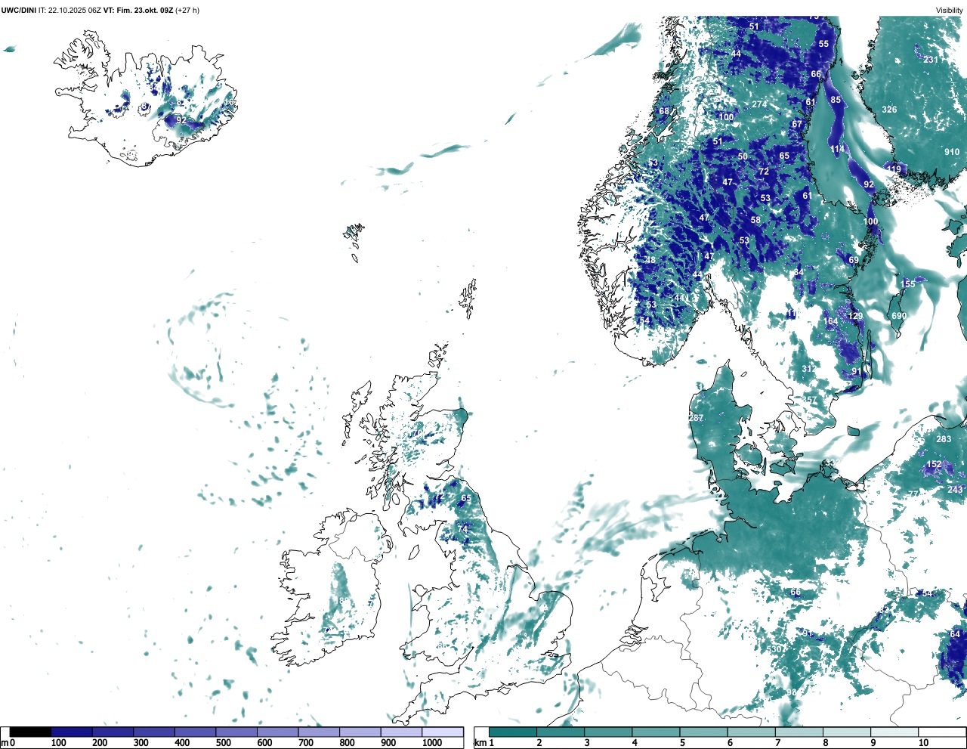Click the 'VT: Fim. 23.okt. 09Z' valid time text
Screen dimensions: 967x749
(x=137, y=11)
